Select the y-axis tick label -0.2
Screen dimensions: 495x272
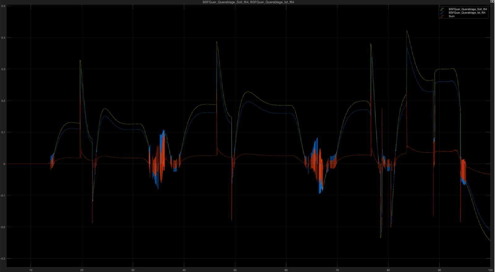[x=3, y=227]
